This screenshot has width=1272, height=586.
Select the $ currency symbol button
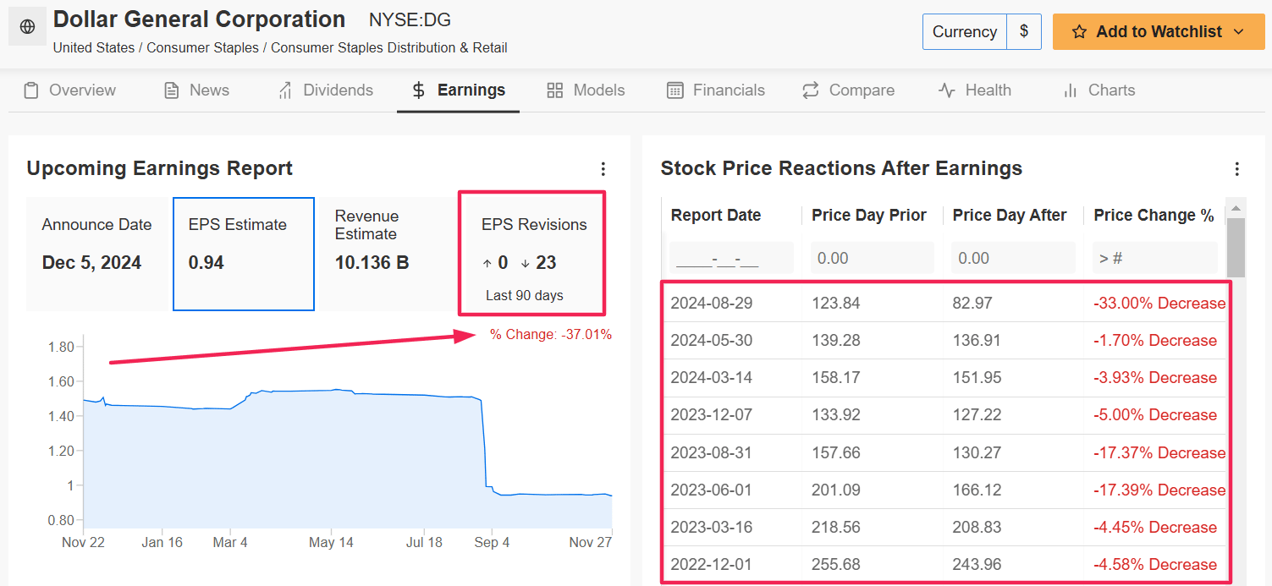(x=1024, y=32)
